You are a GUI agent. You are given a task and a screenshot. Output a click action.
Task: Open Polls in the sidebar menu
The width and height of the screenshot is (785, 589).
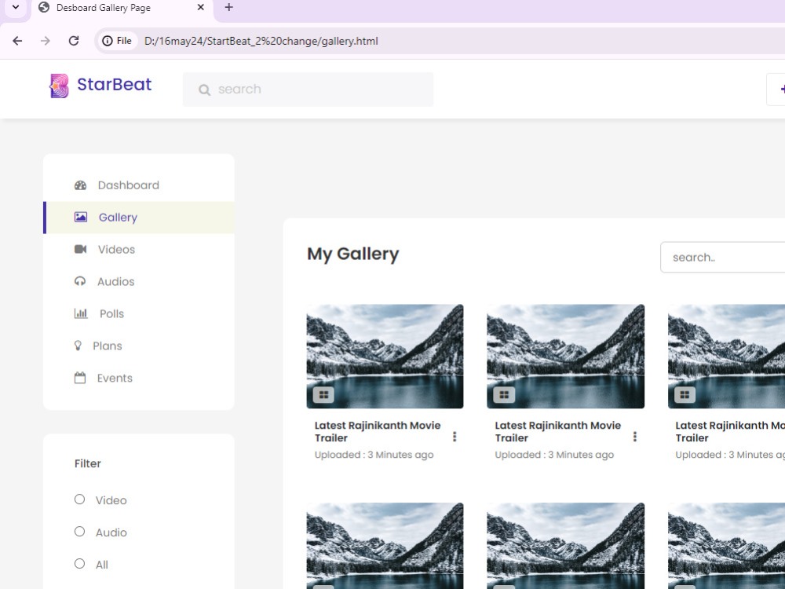139,313
